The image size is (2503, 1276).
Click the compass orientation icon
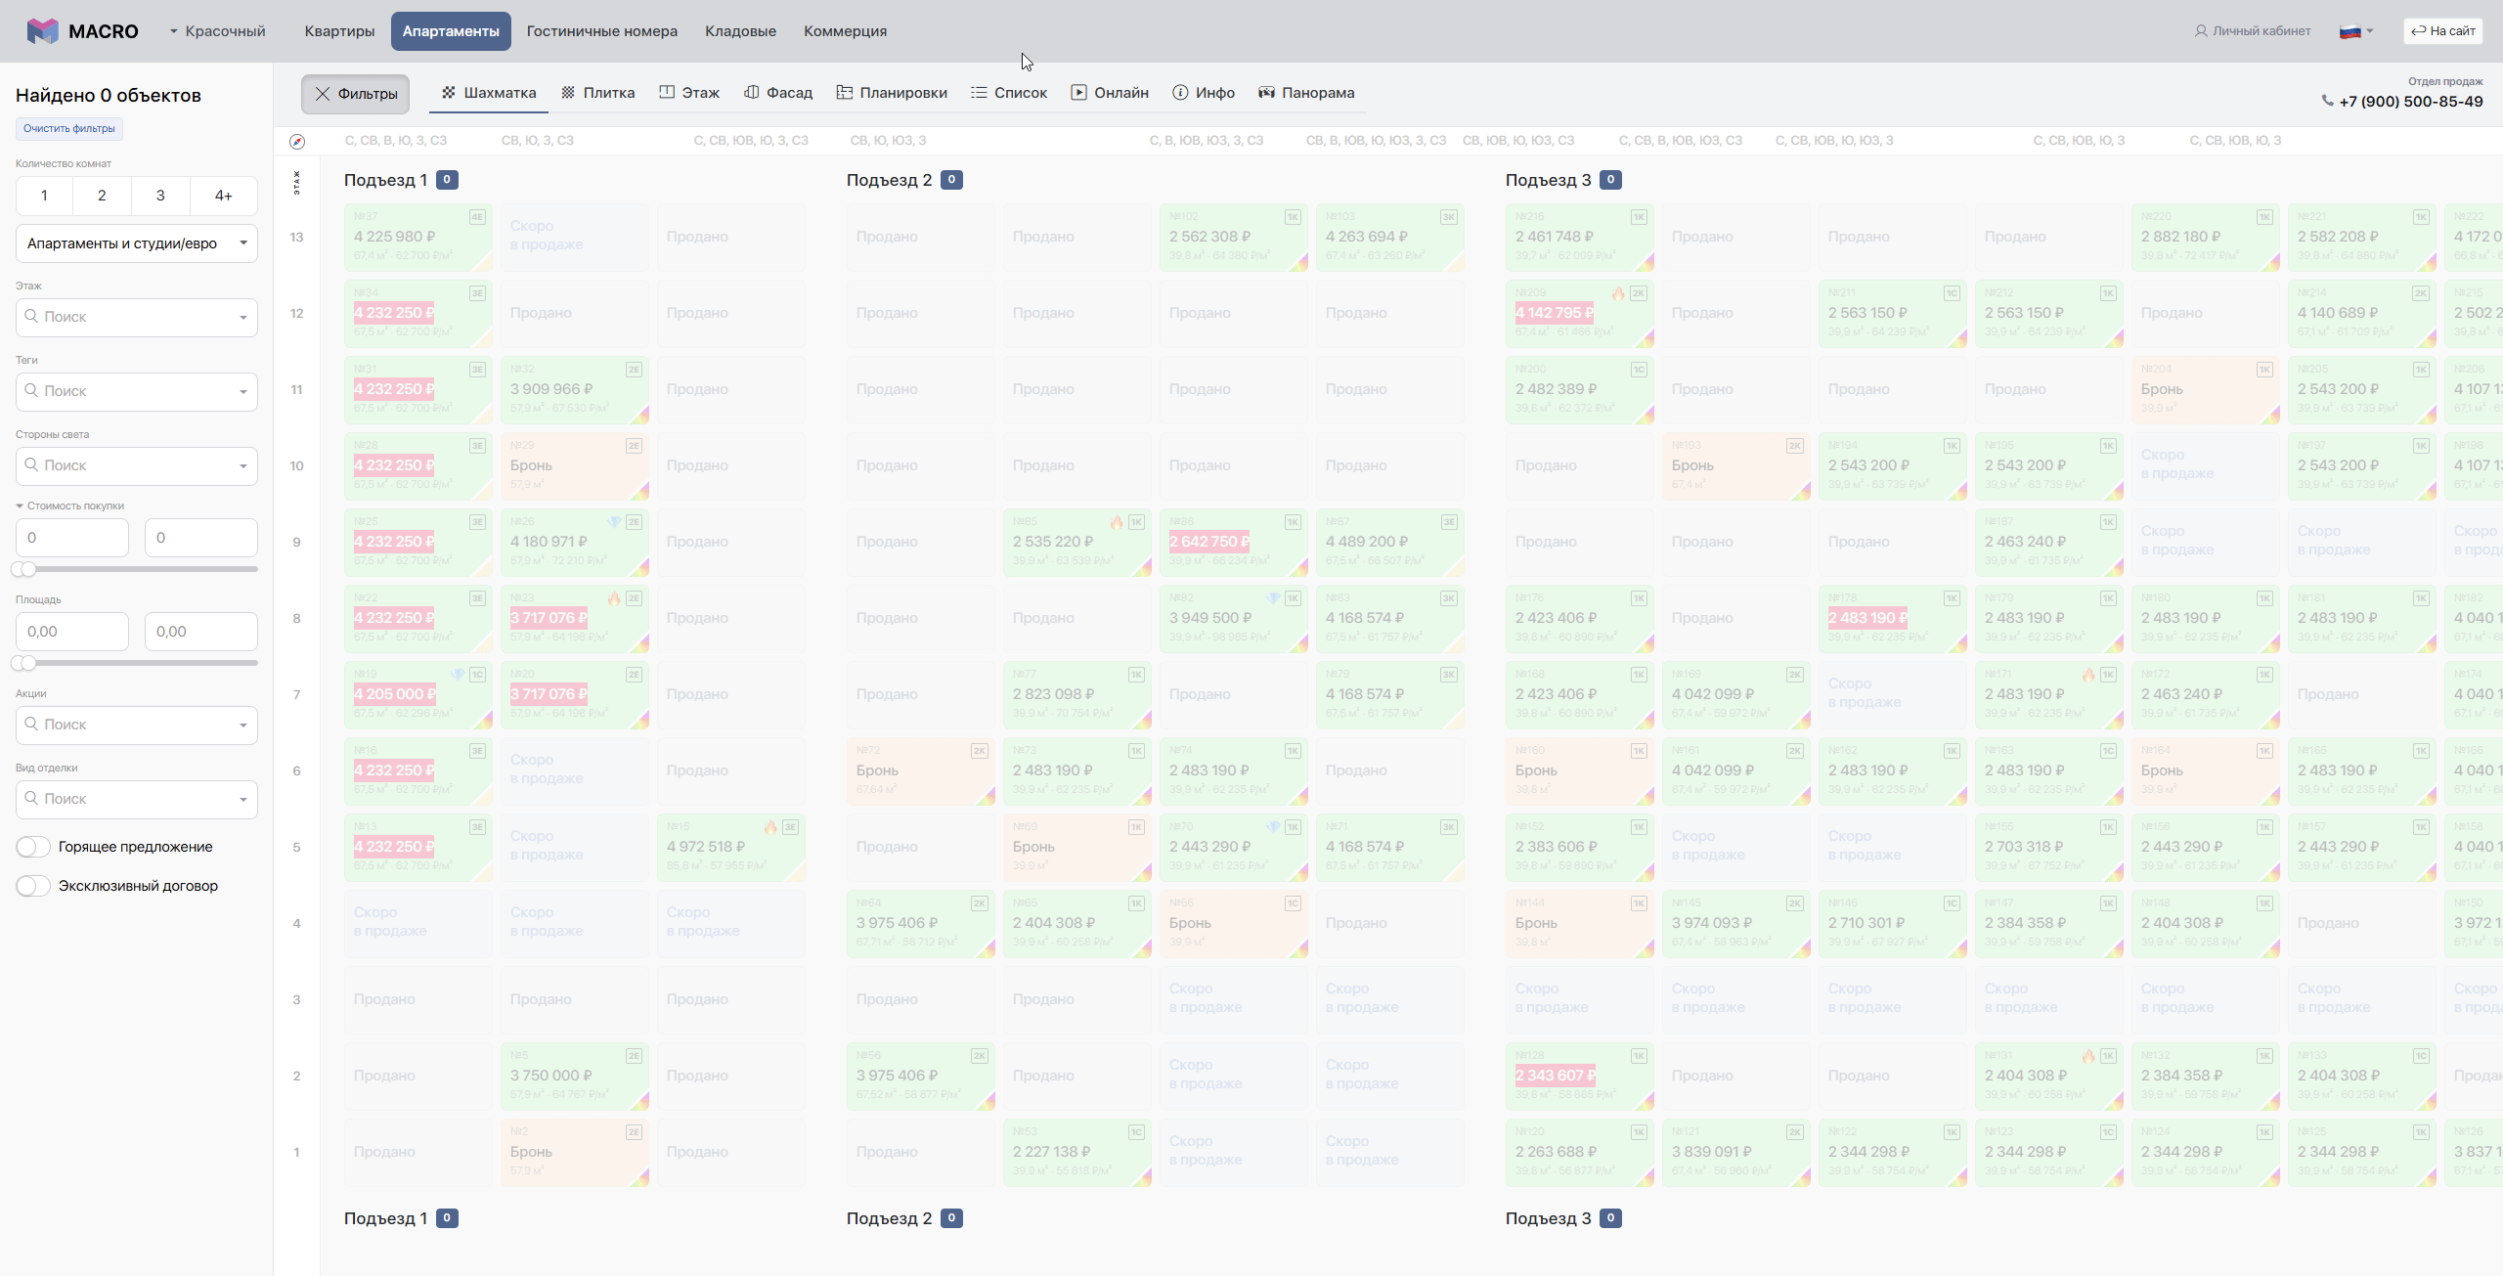[297, 142]
